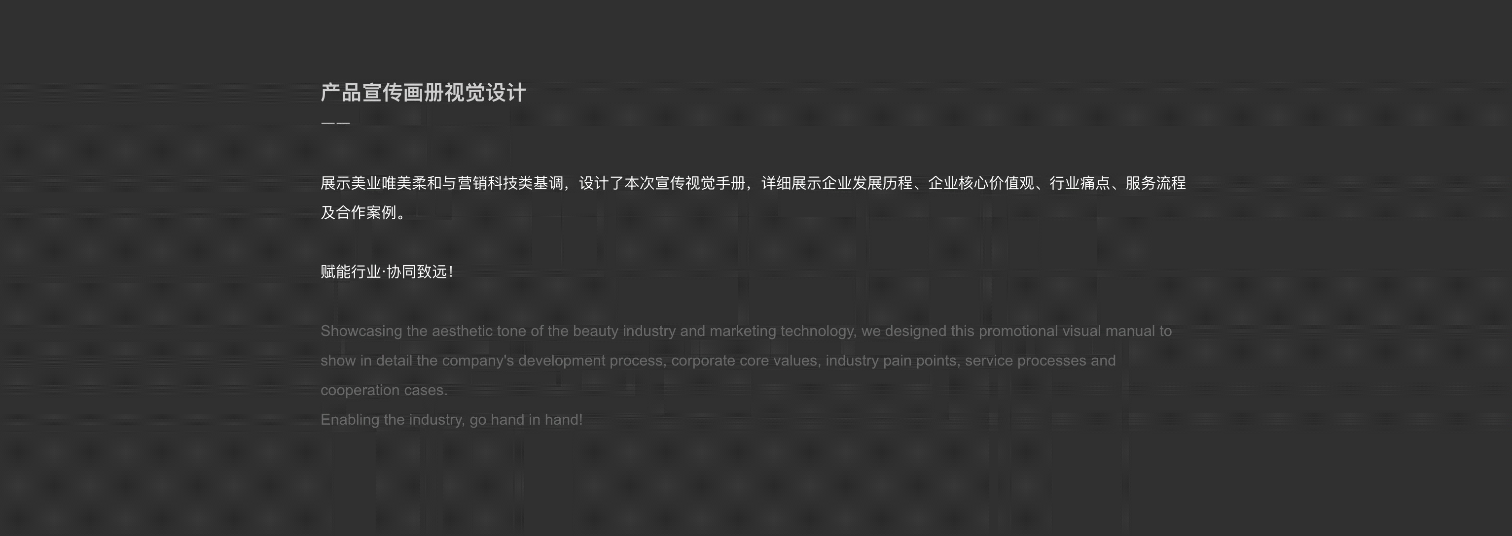1512x536 pixels.
Task: Click the words service processes and
Action: point(1040,360)
